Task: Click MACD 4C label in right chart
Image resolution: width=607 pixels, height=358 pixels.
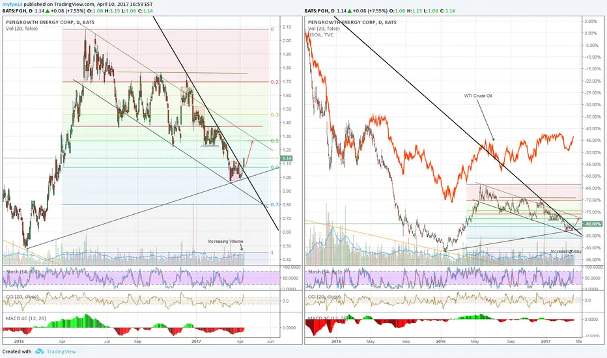Action: tap(328, 318)
